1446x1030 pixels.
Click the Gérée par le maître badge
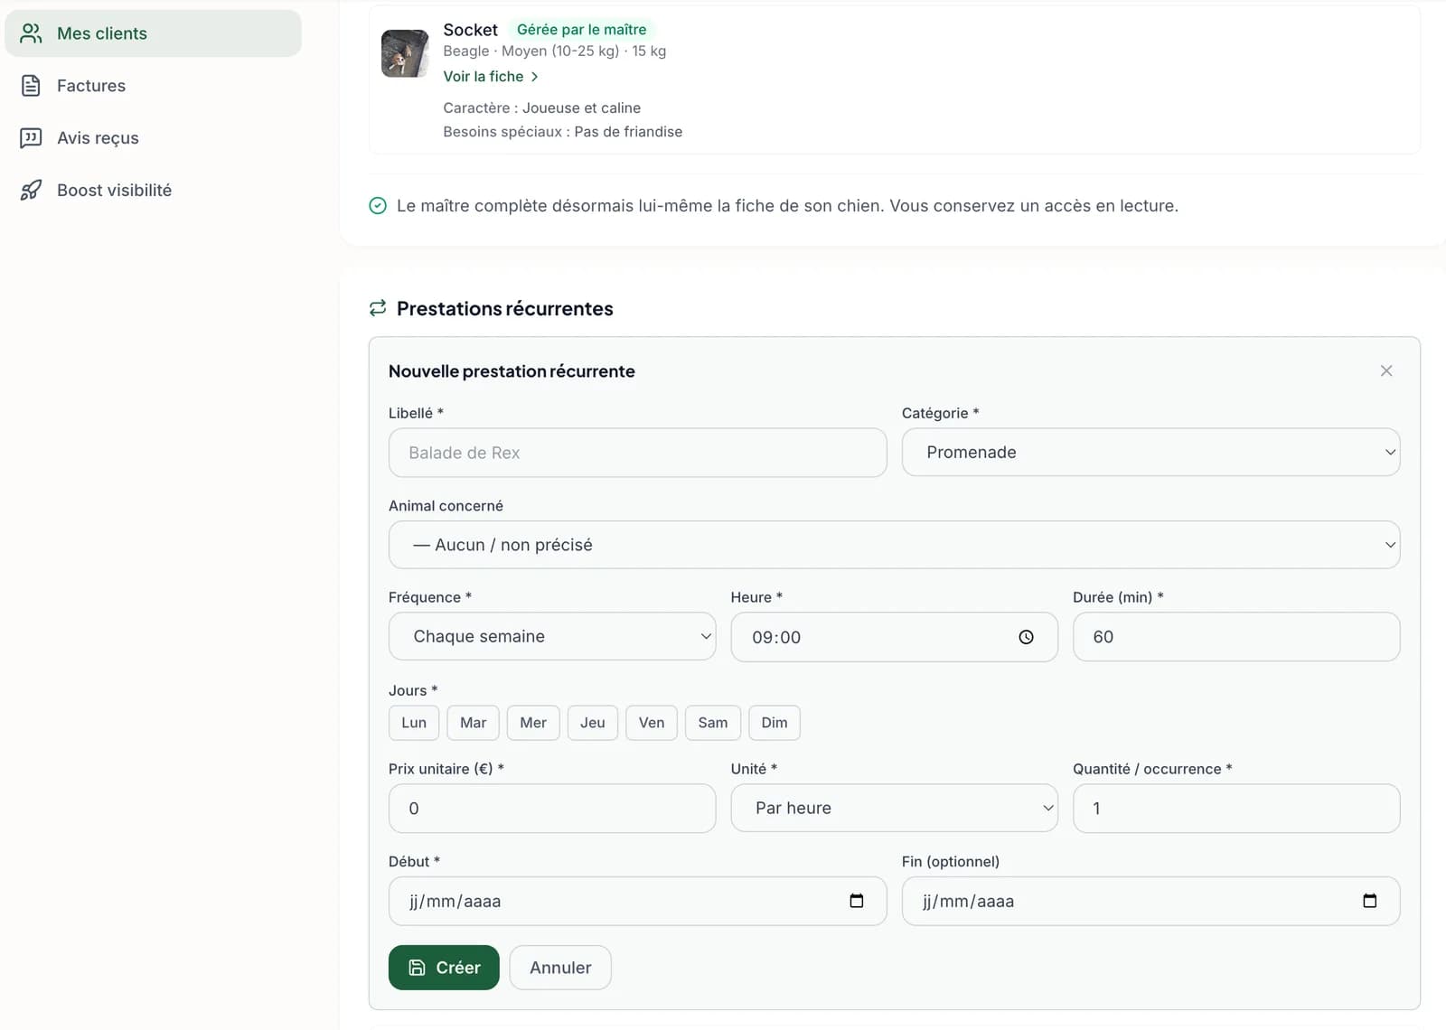coord(581,30)
